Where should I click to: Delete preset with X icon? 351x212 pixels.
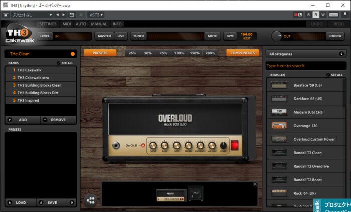[81, 15]
